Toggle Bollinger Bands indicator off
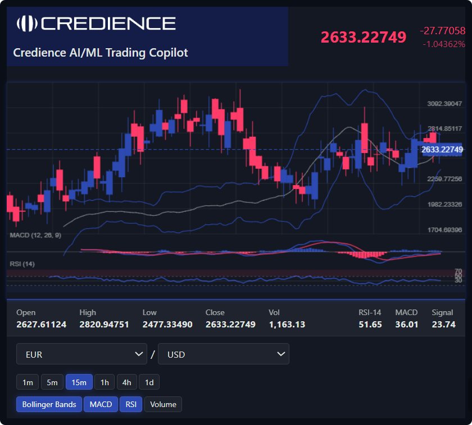 pos(49,404)
